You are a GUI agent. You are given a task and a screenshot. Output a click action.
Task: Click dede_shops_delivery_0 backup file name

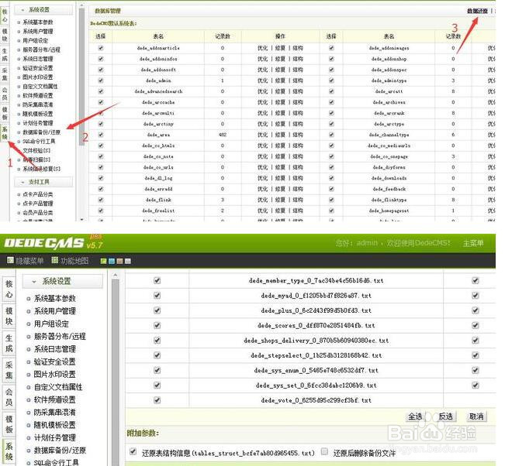316,341
